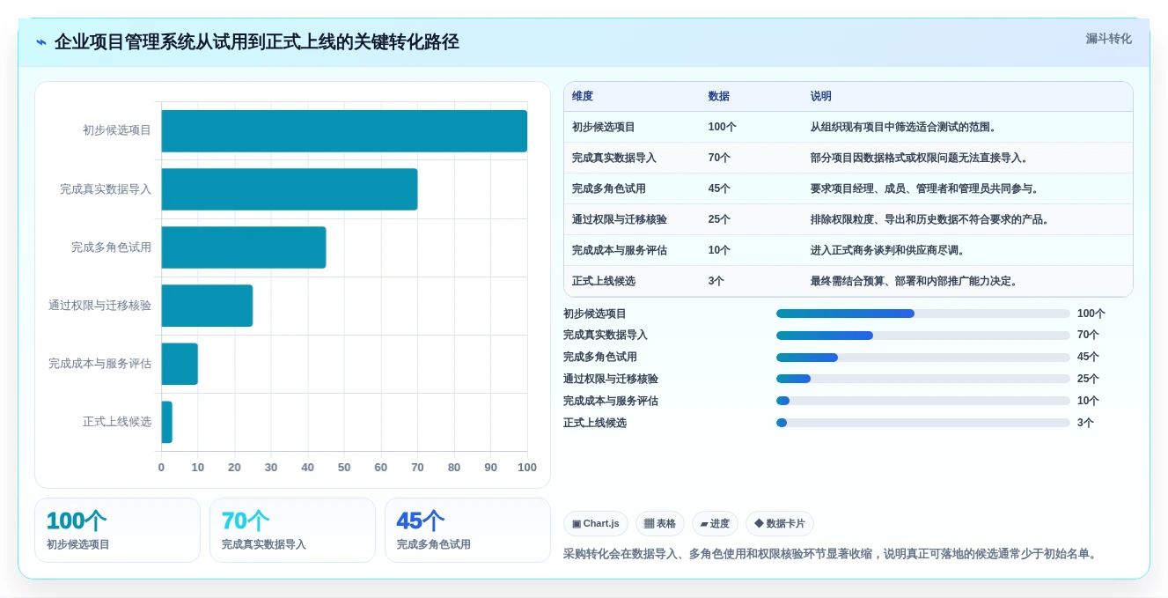Viewport: 1168px width, 598px height.
Task: Click the 正式上线候选 label on chart axis
Action: [x=117, y=422]
